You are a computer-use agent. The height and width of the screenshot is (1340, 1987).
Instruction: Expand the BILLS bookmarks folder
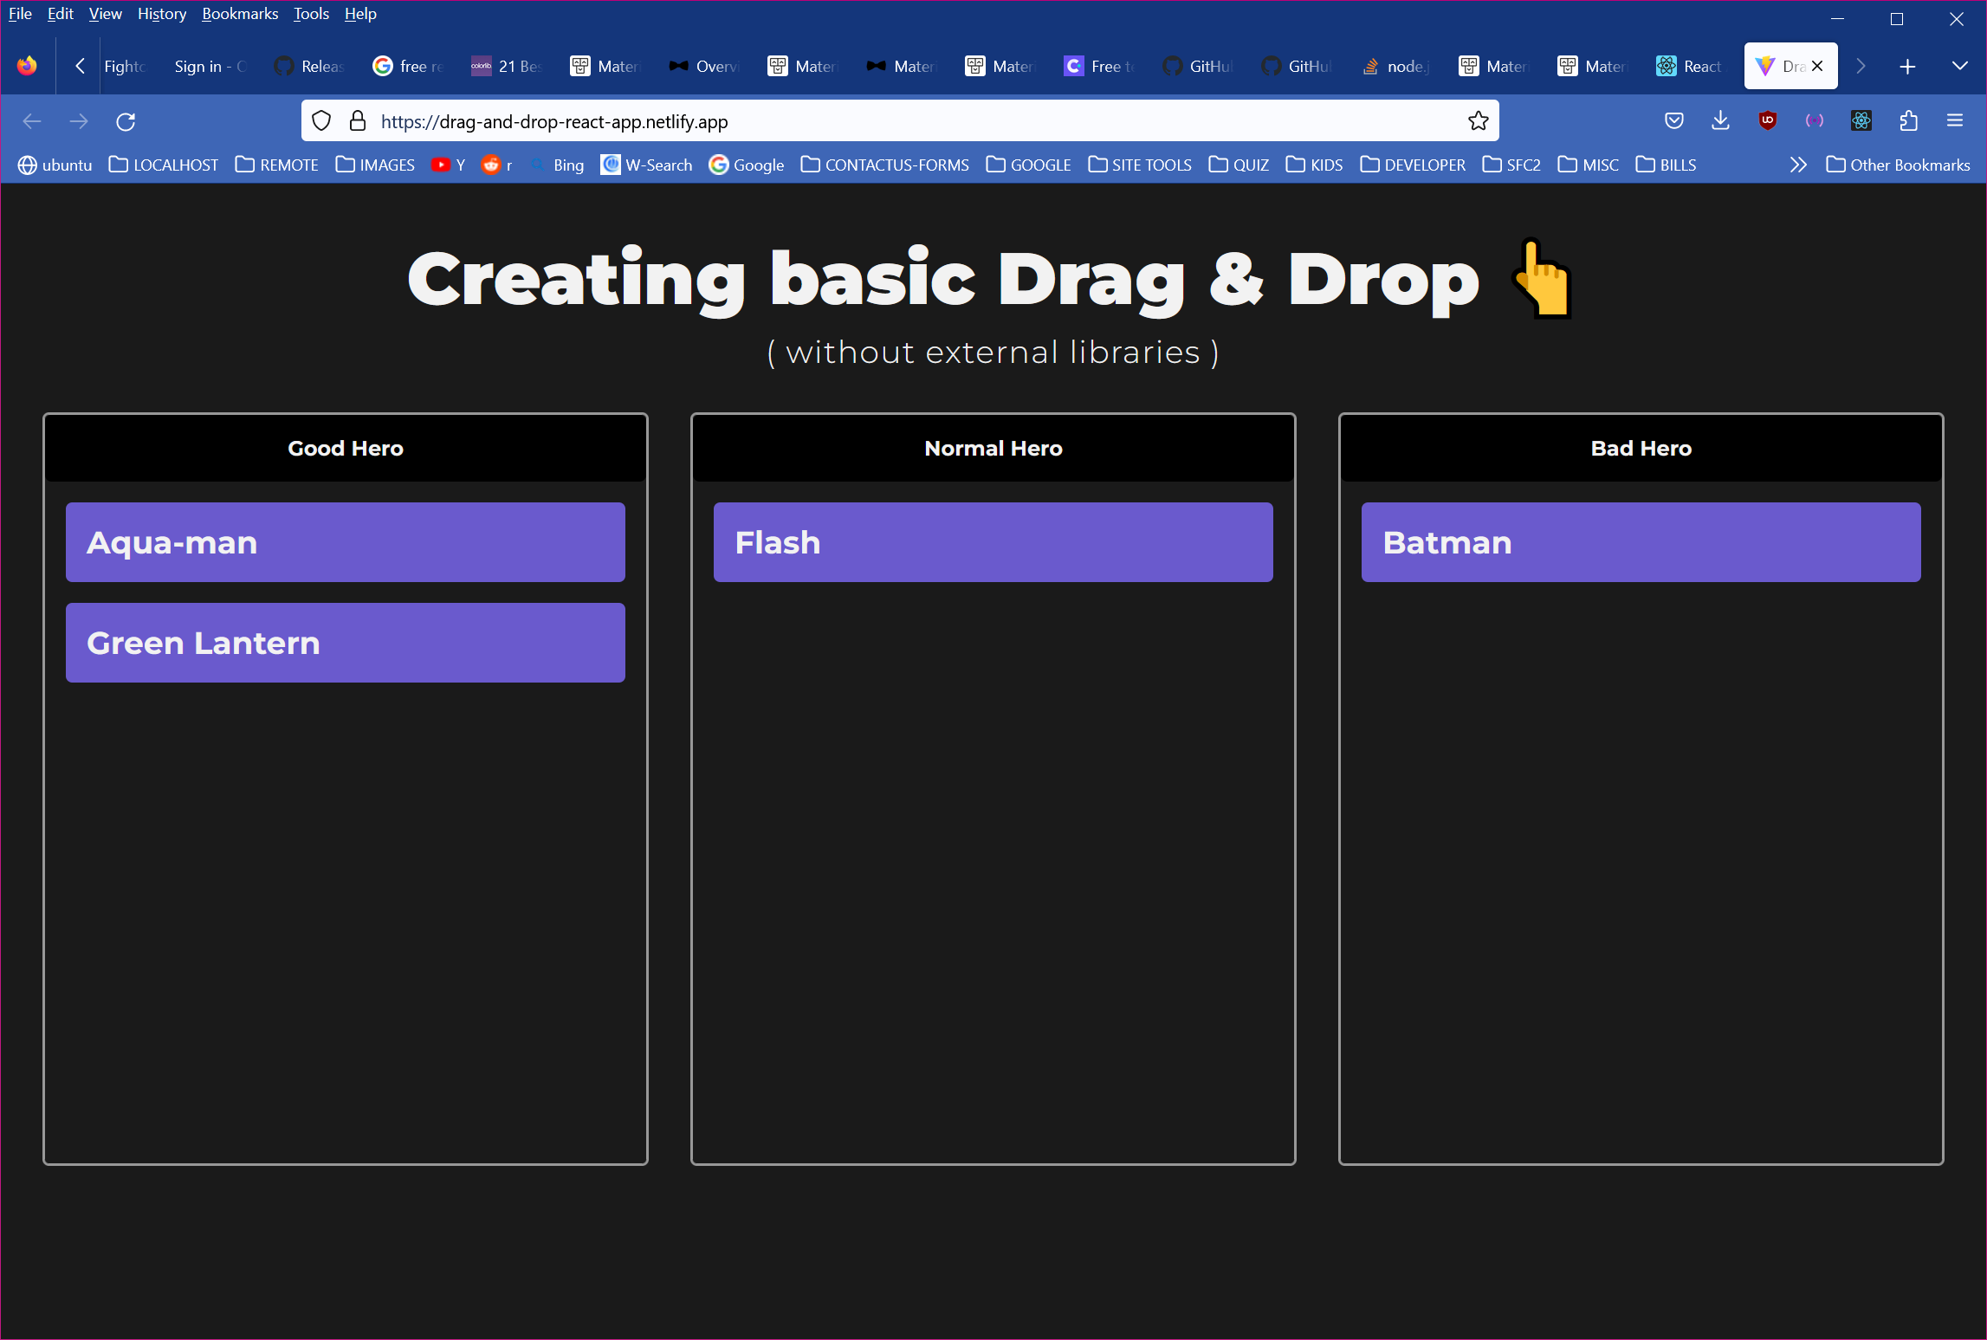[1666, 165]
